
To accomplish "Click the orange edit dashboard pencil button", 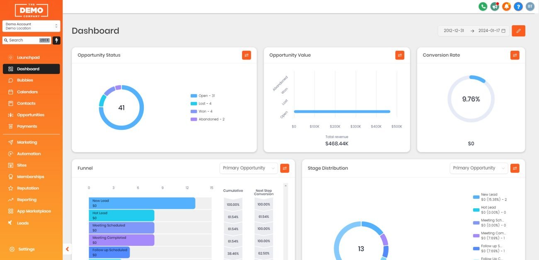I will pyautogui.click(x=518, y=31).
